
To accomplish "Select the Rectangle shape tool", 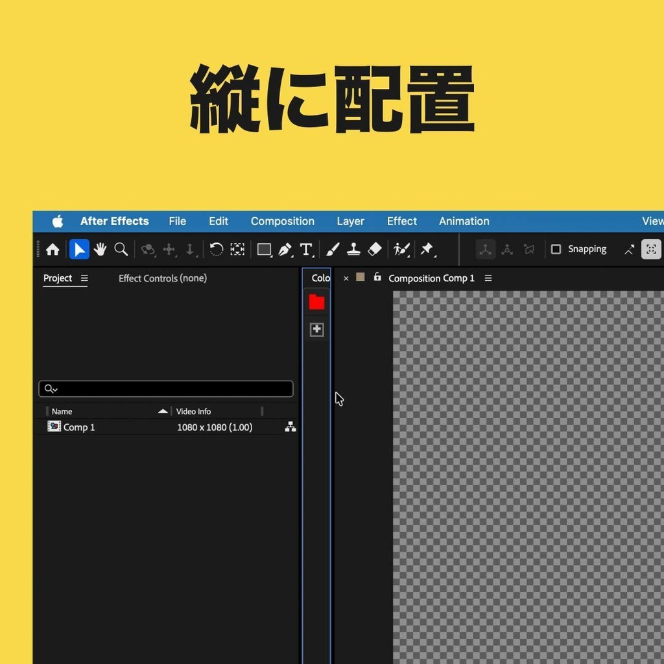I will pyautogui.click(x=263, y=249).
